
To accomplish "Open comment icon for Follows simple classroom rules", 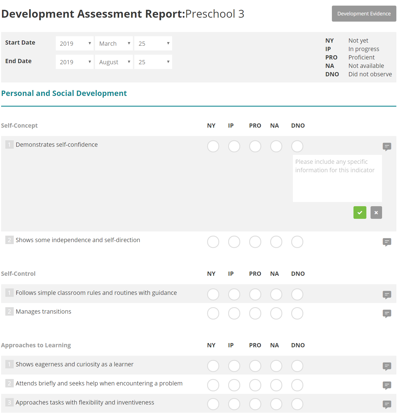I will tap(387, 295).
